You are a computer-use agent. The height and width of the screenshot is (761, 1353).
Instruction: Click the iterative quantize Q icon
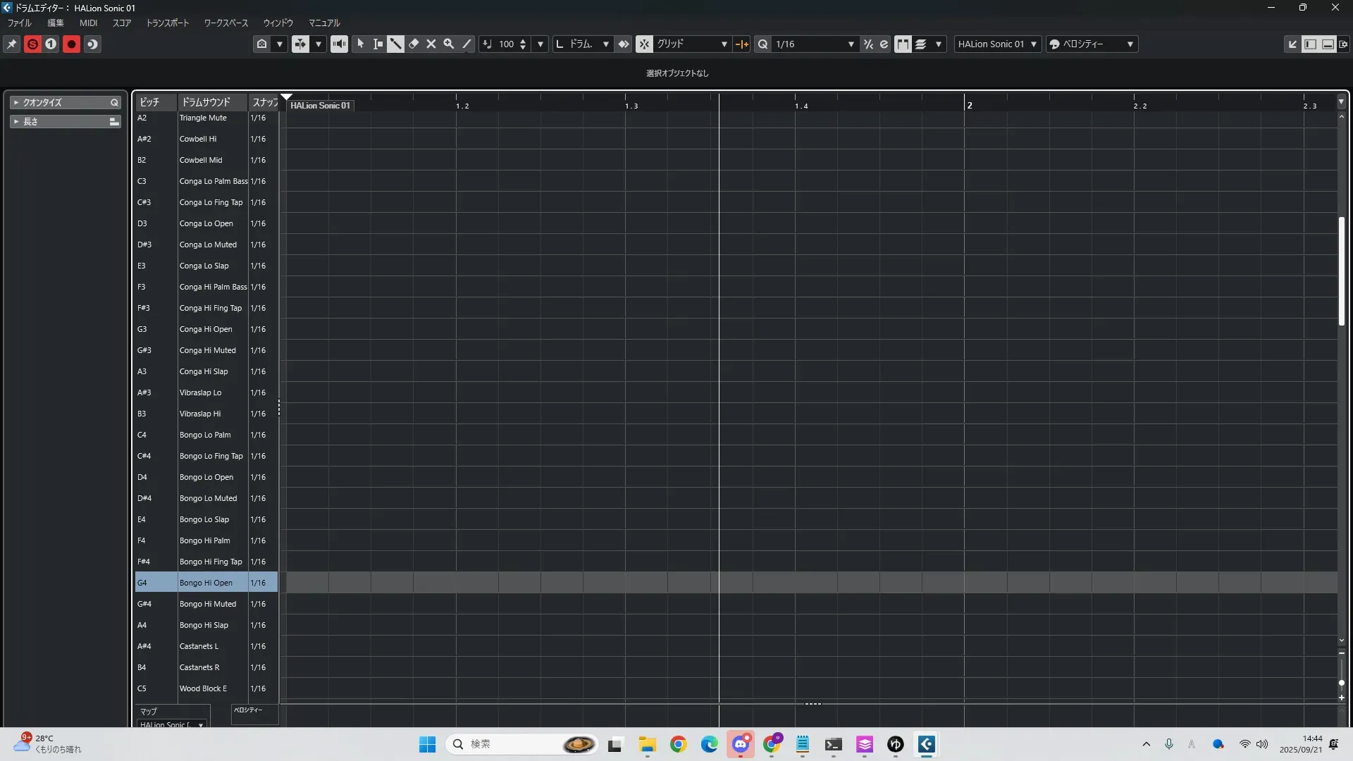click(762, 44)
